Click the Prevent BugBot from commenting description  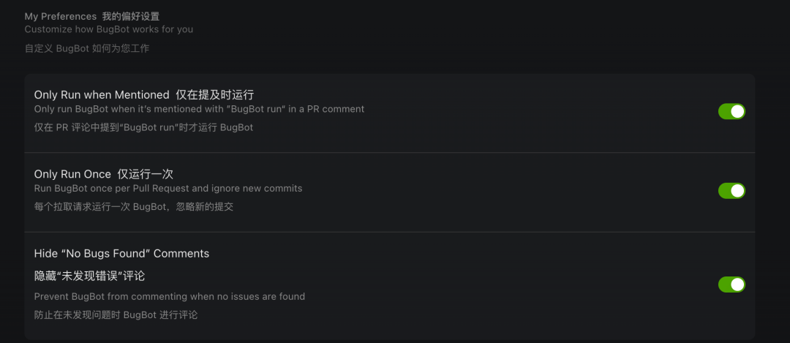(169, 296)
